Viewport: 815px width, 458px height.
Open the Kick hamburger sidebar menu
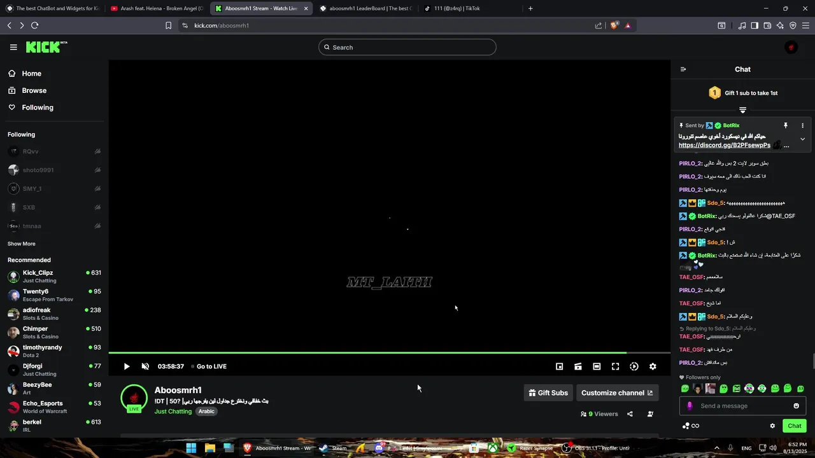[x=13, y=47]
